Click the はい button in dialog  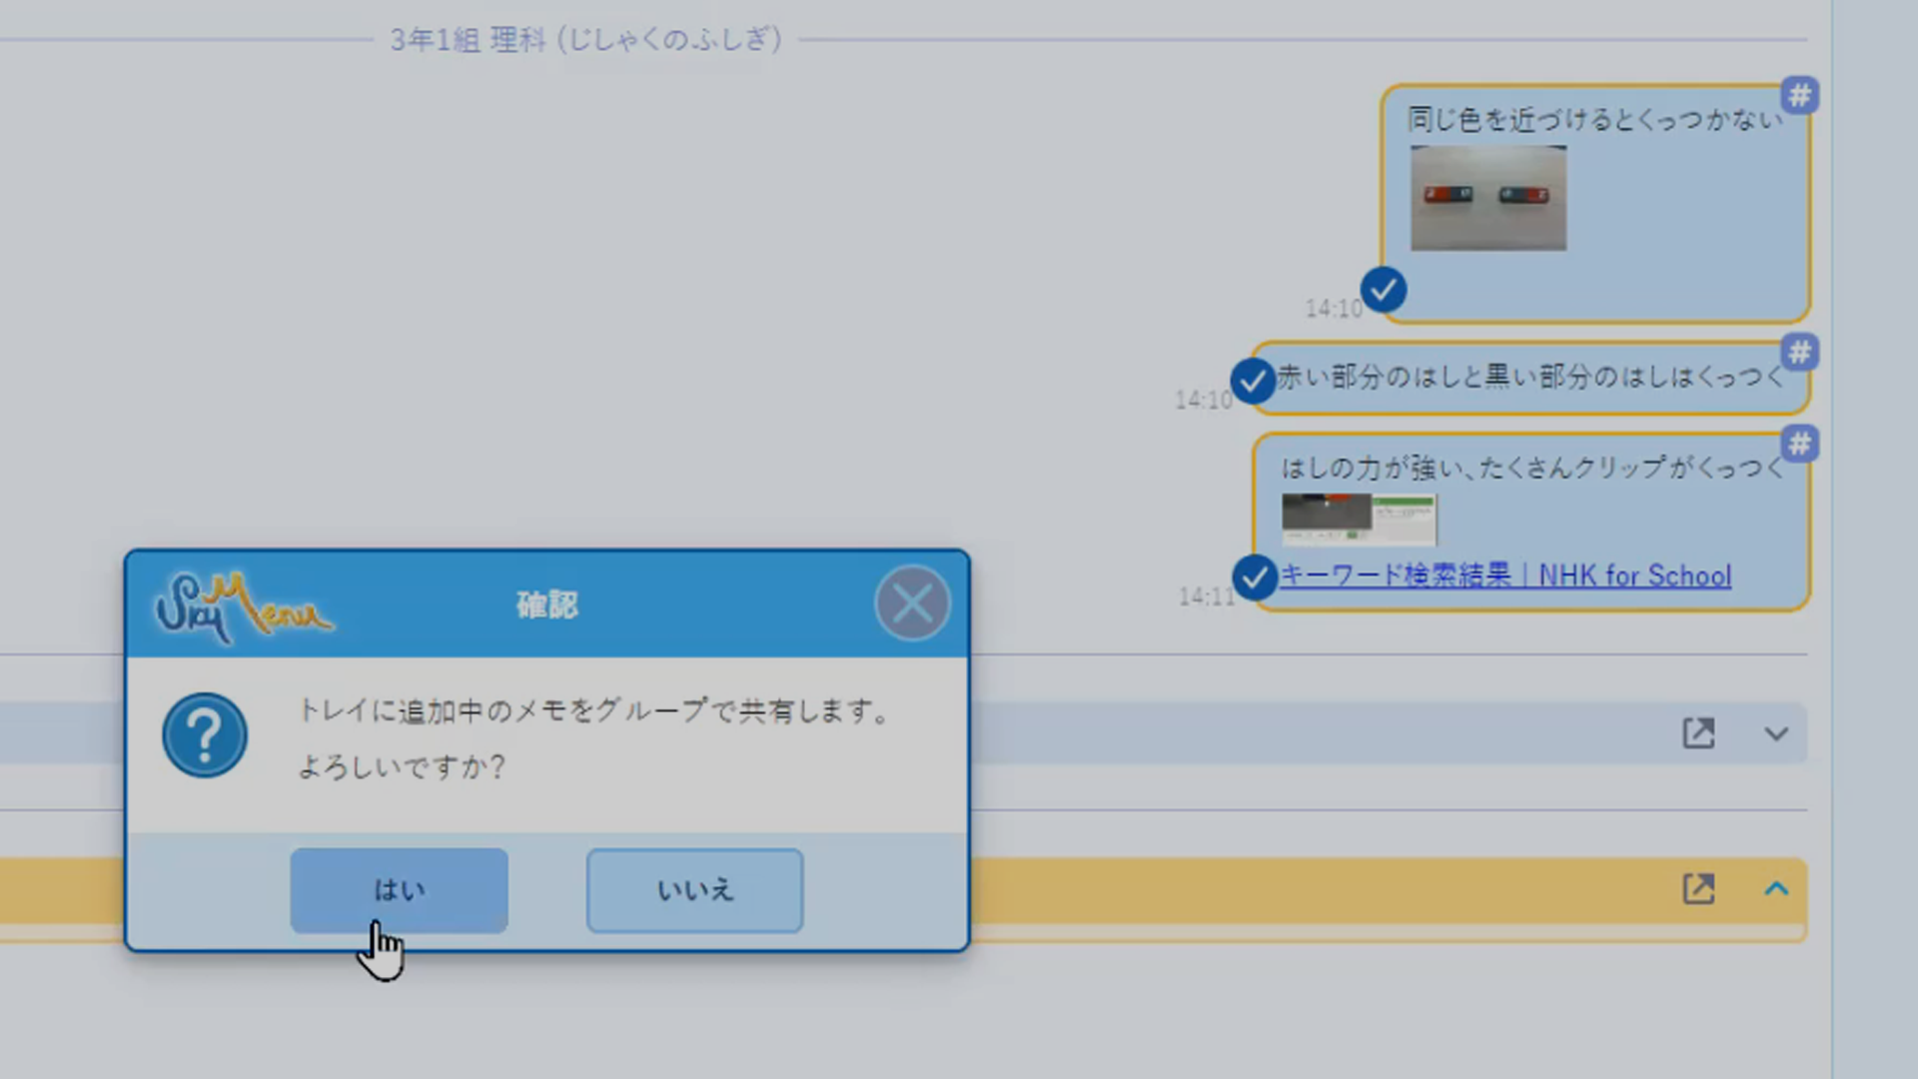point(399,889)
